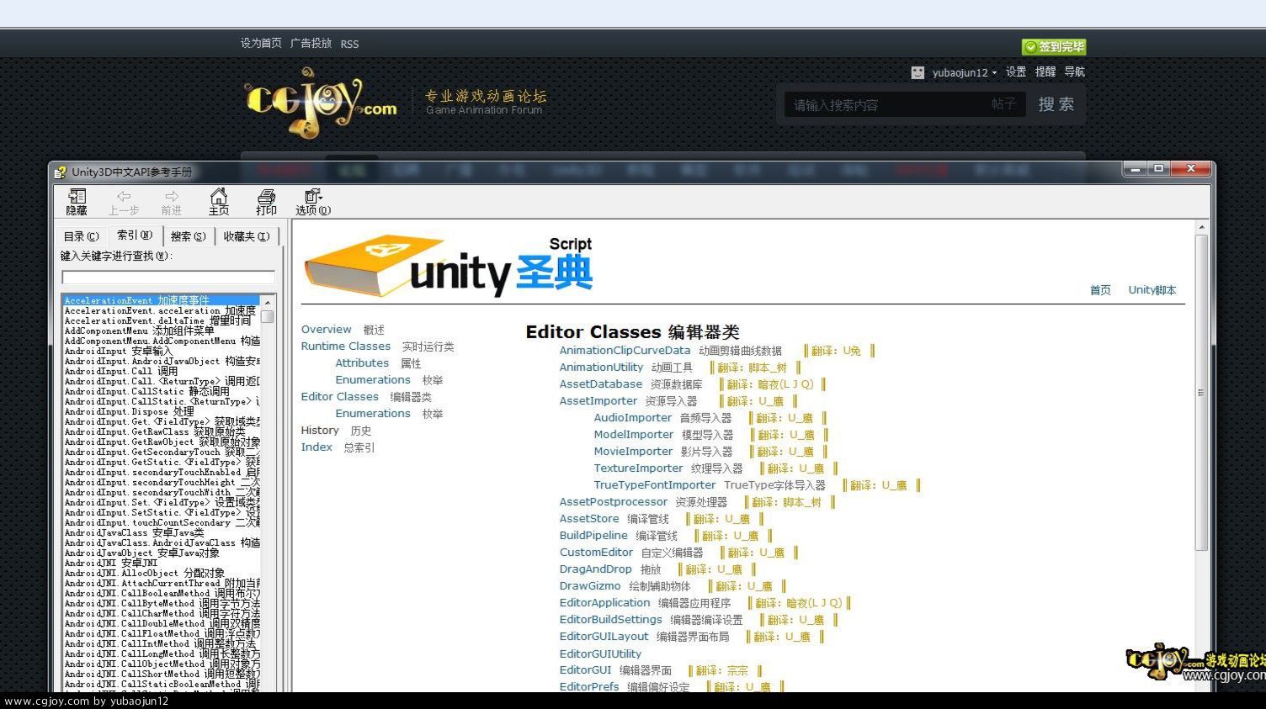The height and width of the screenshot is (709, 1266).
Task: Open the ModelImporter class link
Action: point(634,435)
